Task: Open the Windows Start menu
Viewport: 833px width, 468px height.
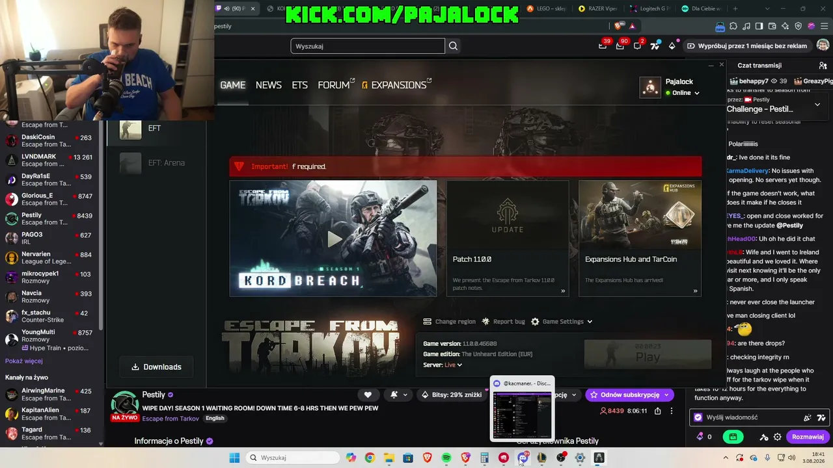Action: (x=234, y=458)
